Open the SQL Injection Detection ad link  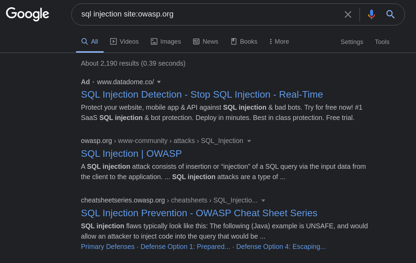click(x=202, y=95)
